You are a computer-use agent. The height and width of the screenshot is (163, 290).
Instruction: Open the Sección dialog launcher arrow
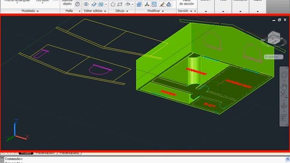[x=195, y=11]
